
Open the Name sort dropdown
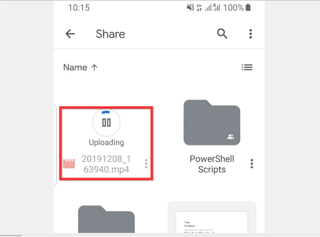tap(75, 67)
